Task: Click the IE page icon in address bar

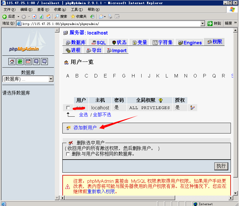Action: point(19,24)
